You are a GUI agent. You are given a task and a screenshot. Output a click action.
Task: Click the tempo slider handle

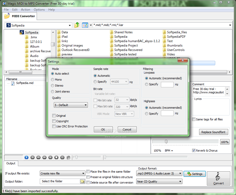click(166, 141)
